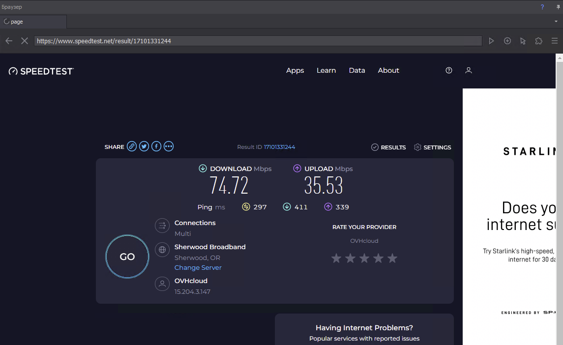563x345 pixels.
Task: Click the copy link share icon
Action: click(x=131, y=146)
